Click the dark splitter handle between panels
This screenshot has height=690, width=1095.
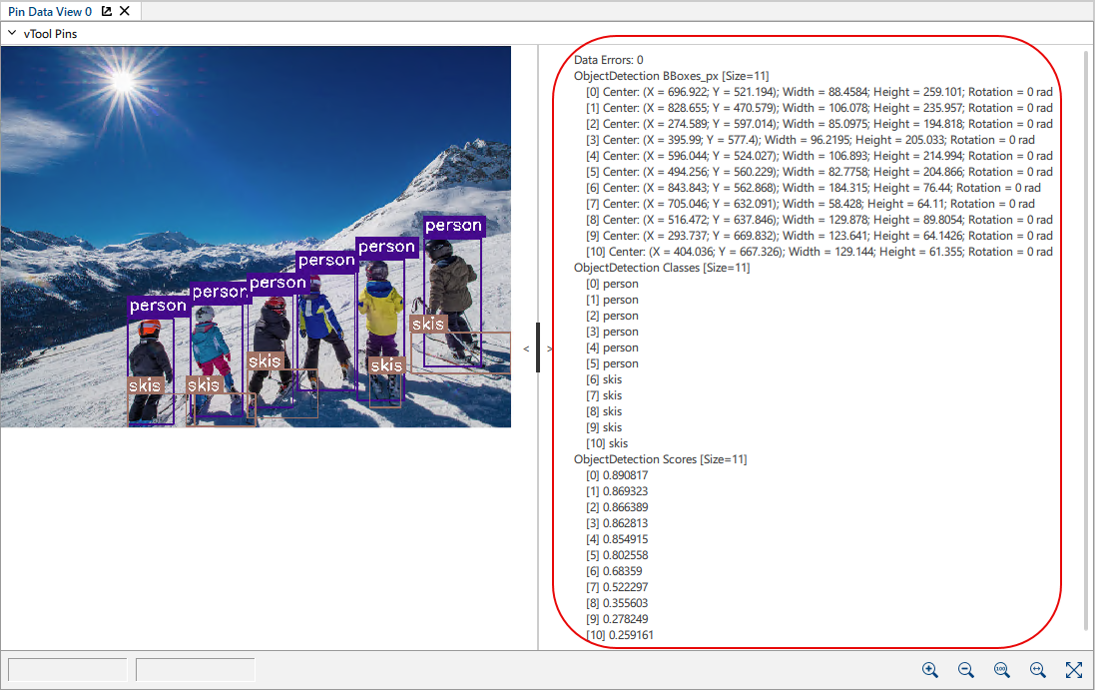pyautogui.click(x=538, y=347)
